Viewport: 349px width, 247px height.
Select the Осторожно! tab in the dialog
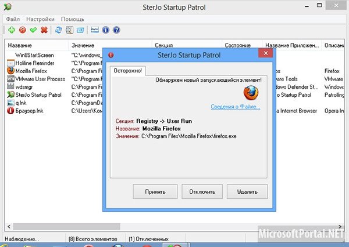(x=128, y=71)
